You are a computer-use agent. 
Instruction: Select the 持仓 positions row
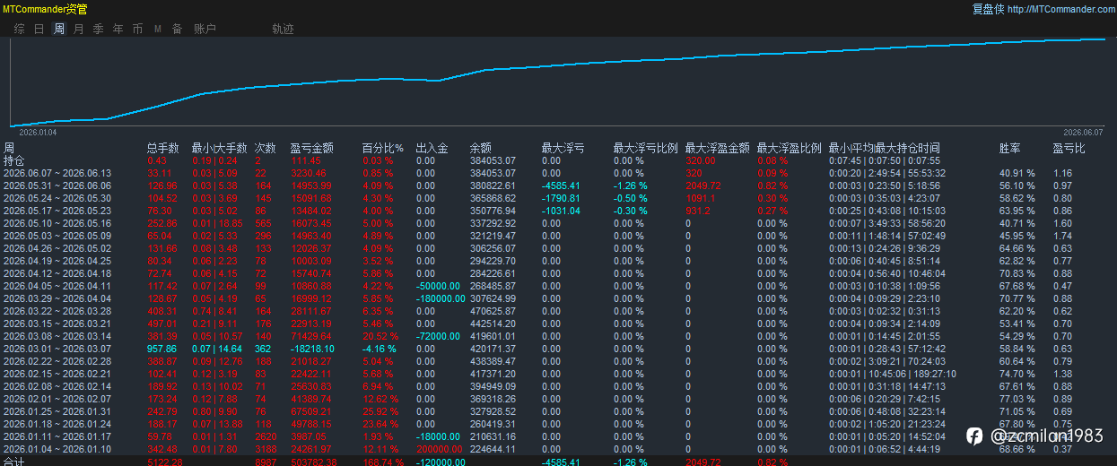coord(558,160)
